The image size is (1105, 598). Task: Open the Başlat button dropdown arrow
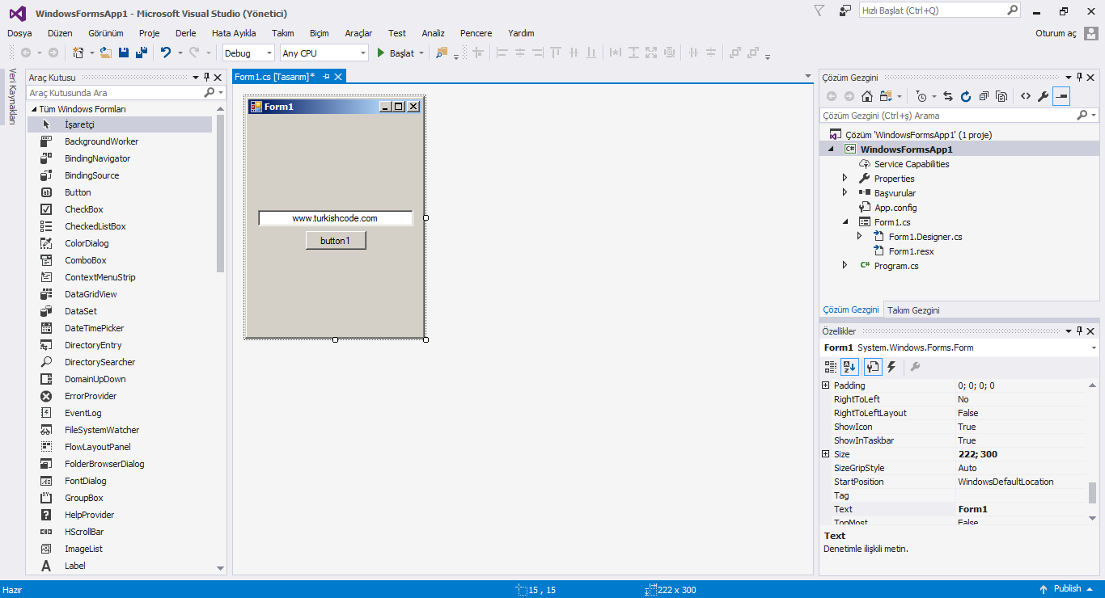pyautogui.click(x=421, y=53)
